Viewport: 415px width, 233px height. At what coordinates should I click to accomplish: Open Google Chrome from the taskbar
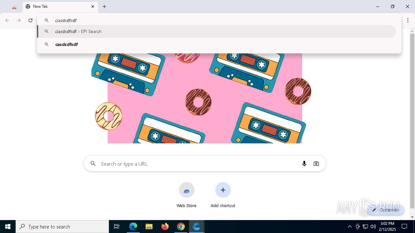181,227
